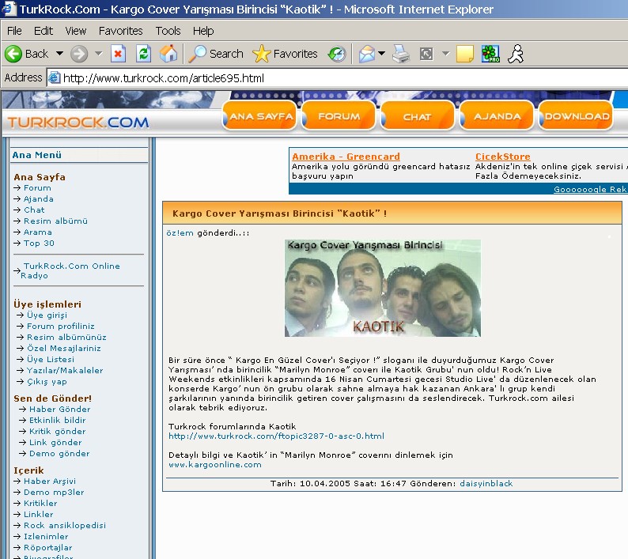The image size is (628, 559).
Task: Open the Favorites menu
Action: [x=120, y=31]
